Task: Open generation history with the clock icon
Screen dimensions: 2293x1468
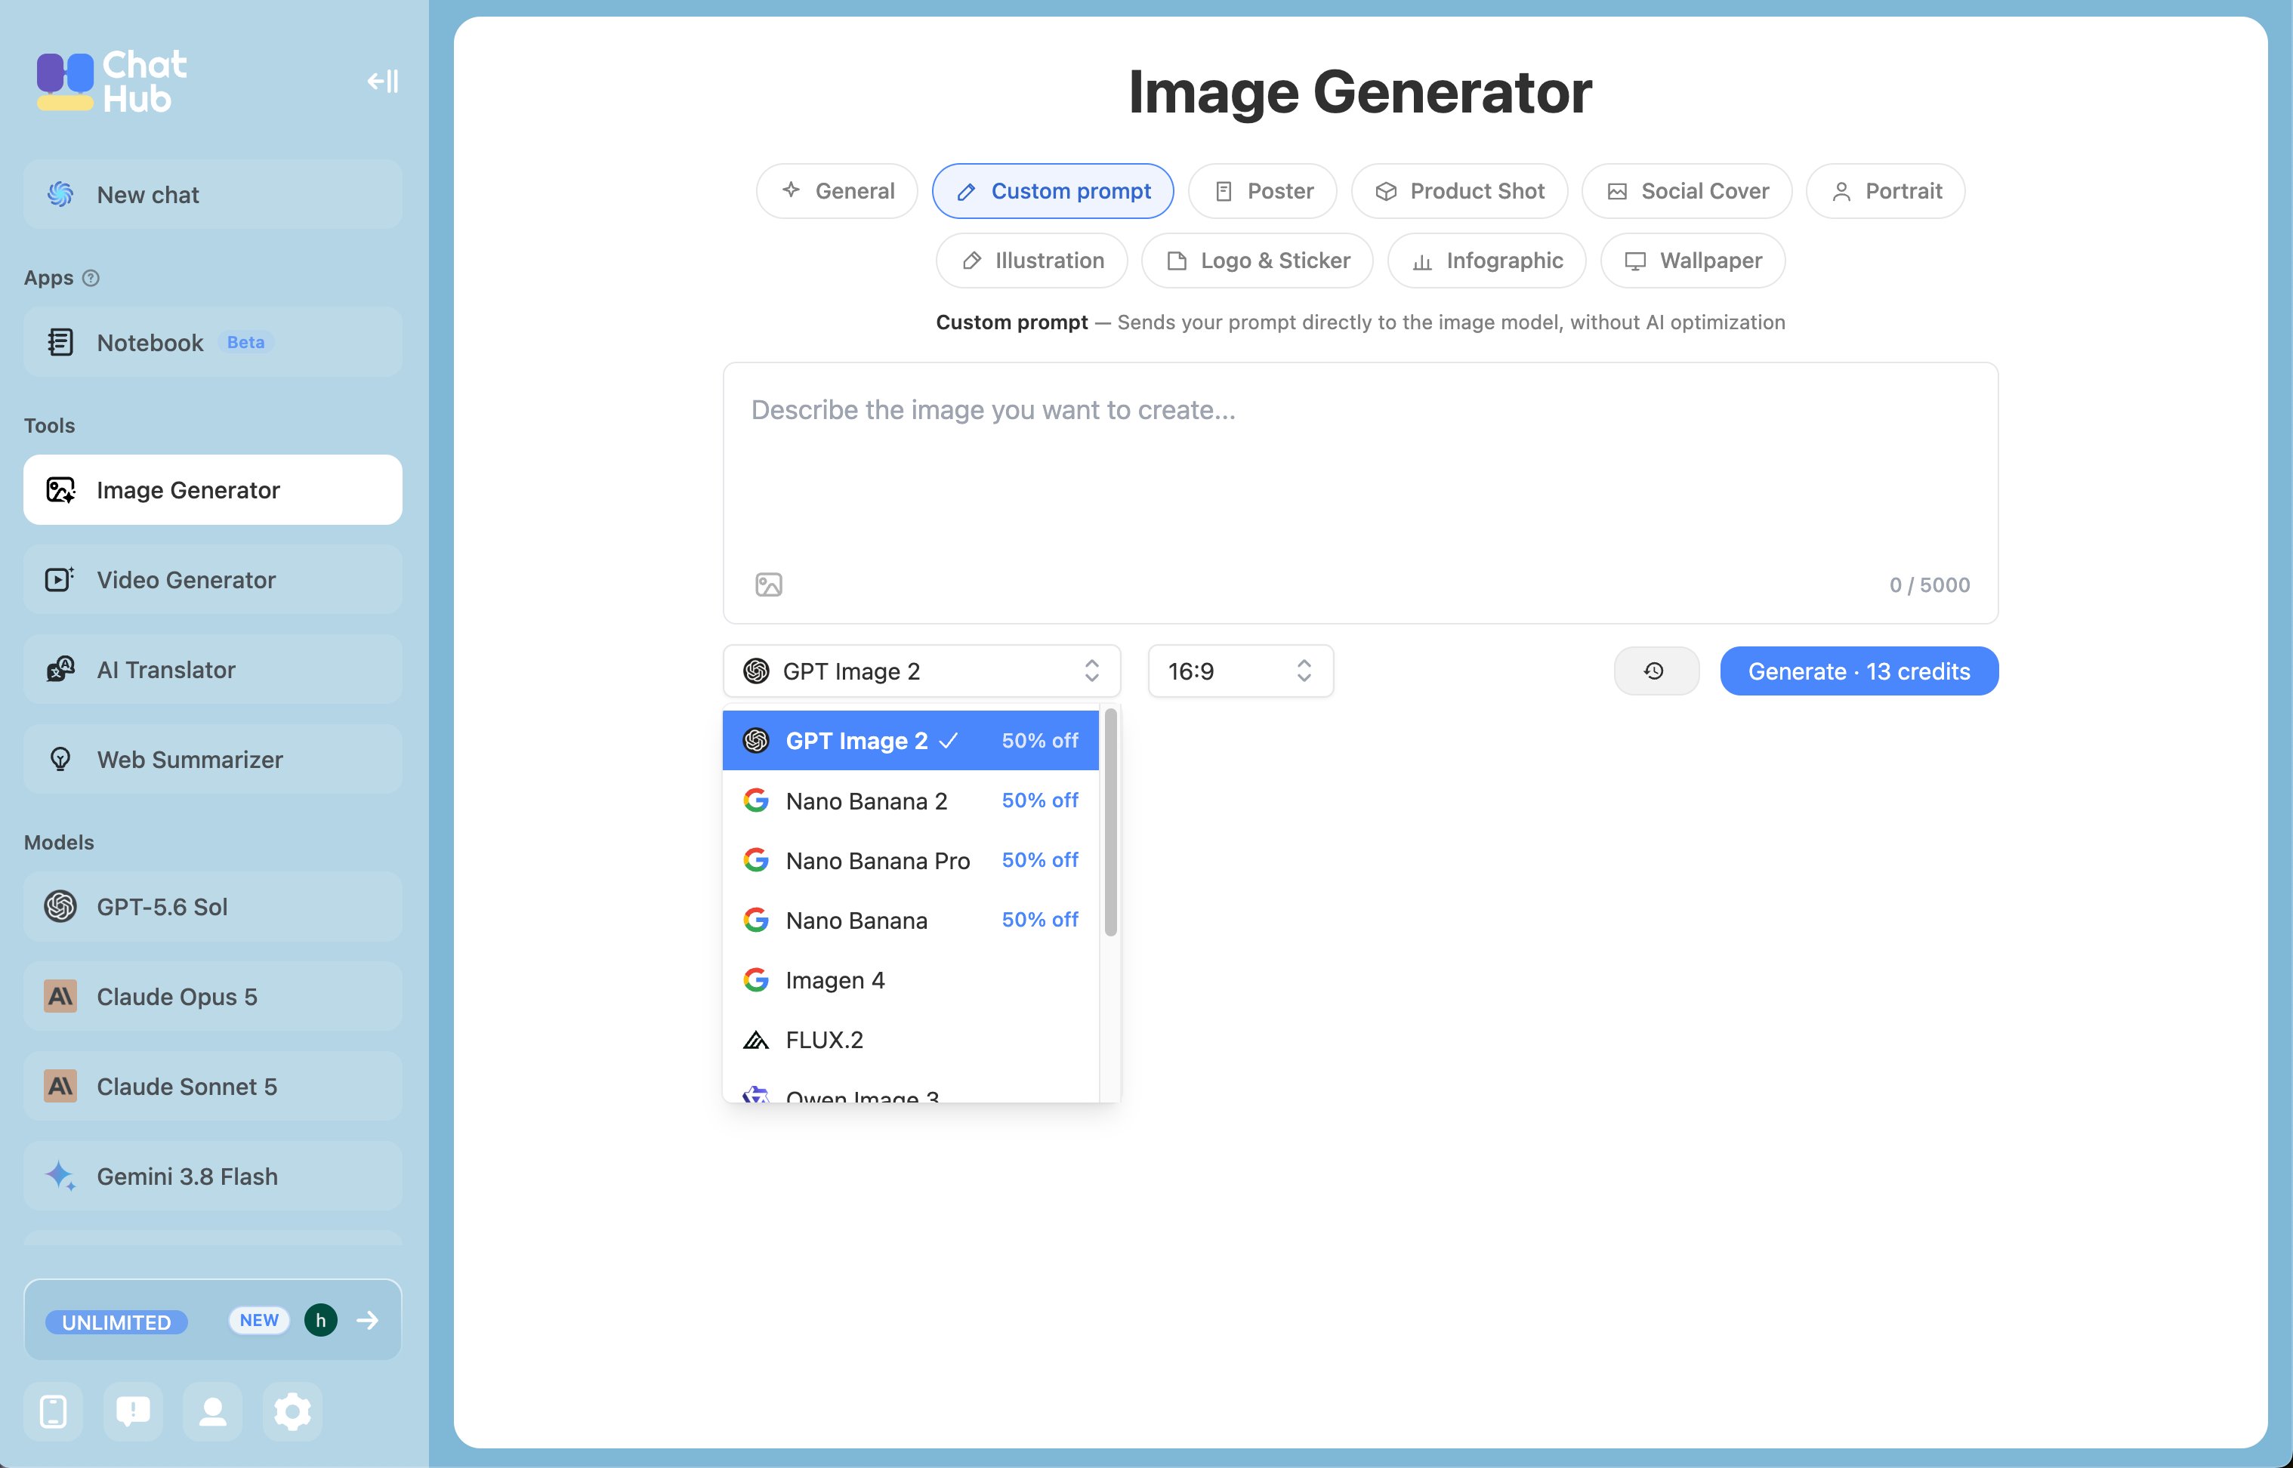Action: 1656,671
